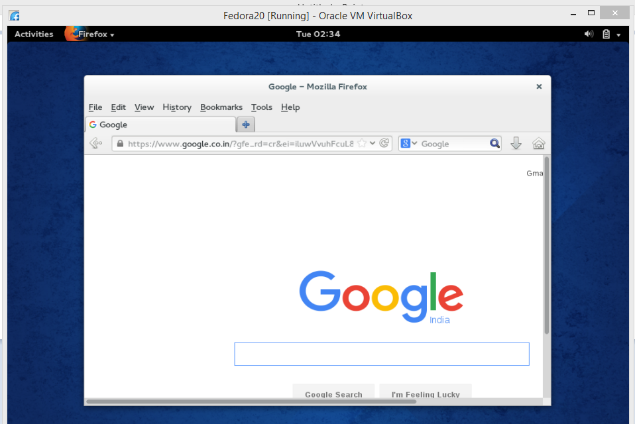
Task: Click the Activities button
Action: tap(34, 34)
